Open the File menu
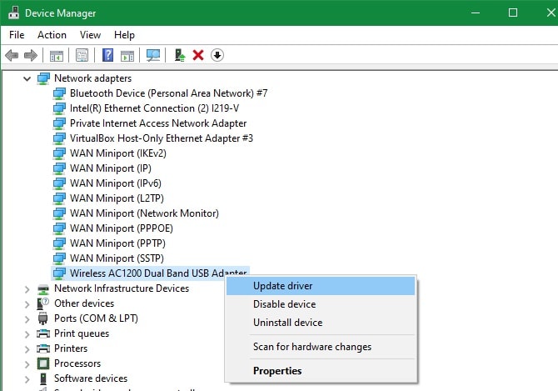 point(17,35)
